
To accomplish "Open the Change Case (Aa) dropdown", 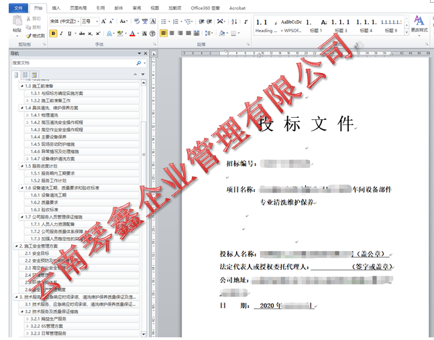I will 123,21.
